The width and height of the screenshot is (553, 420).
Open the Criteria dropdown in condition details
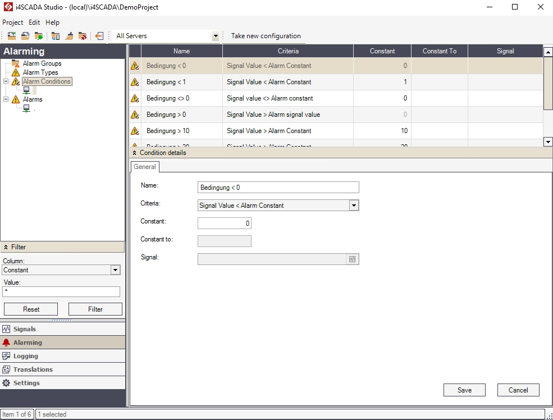(354, 206)
